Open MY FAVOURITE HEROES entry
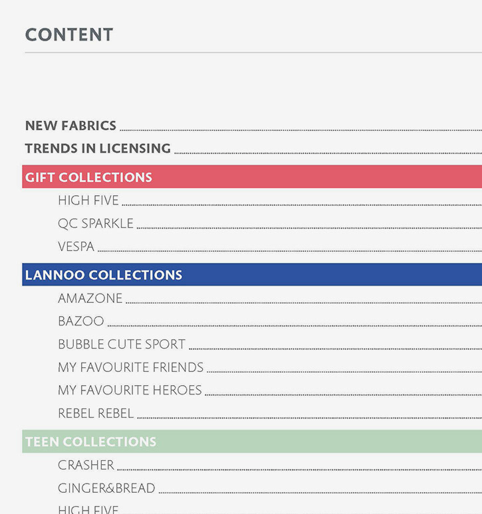Screen dimensions: 482x514 [130, 390]
